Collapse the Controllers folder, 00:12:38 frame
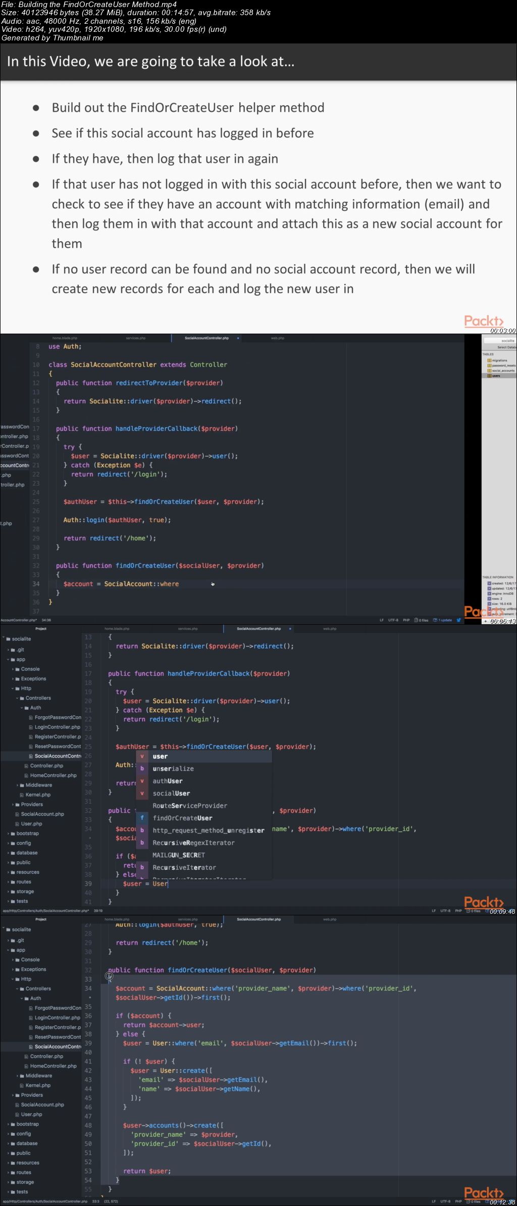The image size is (517, 1206). (x=18, y=989)
